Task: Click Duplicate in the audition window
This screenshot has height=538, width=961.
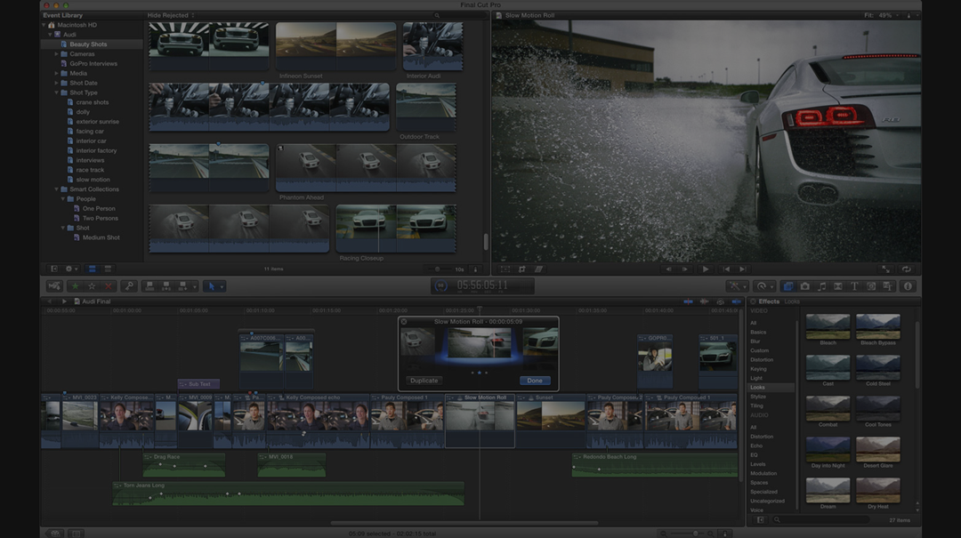Action: 424,381
